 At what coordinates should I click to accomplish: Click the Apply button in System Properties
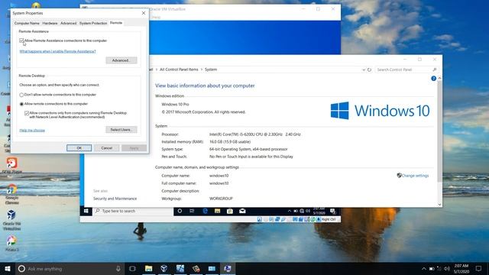(x=134, y=147)
